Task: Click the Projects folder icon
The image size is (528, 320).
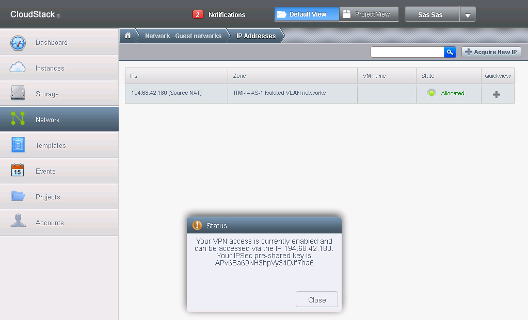Action: tap(18, 196)
